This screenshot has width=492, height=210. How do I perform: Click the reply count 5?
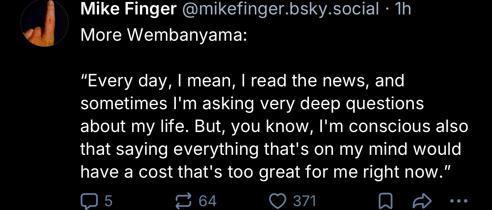[109, 200]
